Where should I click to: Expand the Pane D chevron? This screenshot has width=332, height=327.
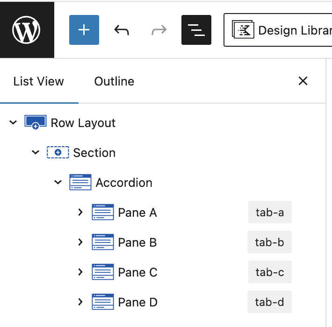[x=80, y=302]
